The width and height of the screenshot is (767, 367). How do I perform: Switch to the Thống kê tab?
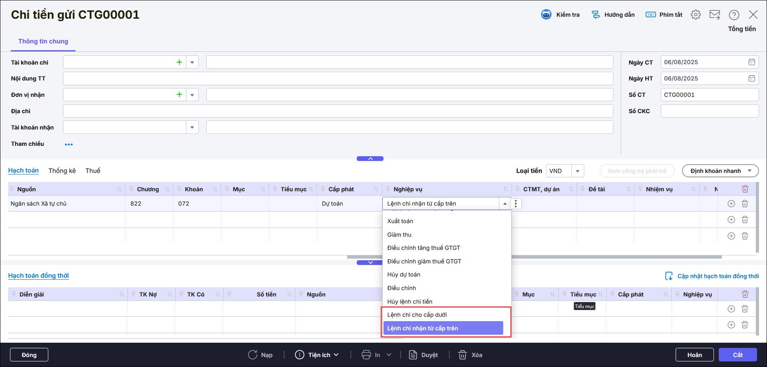coord(62,171)
